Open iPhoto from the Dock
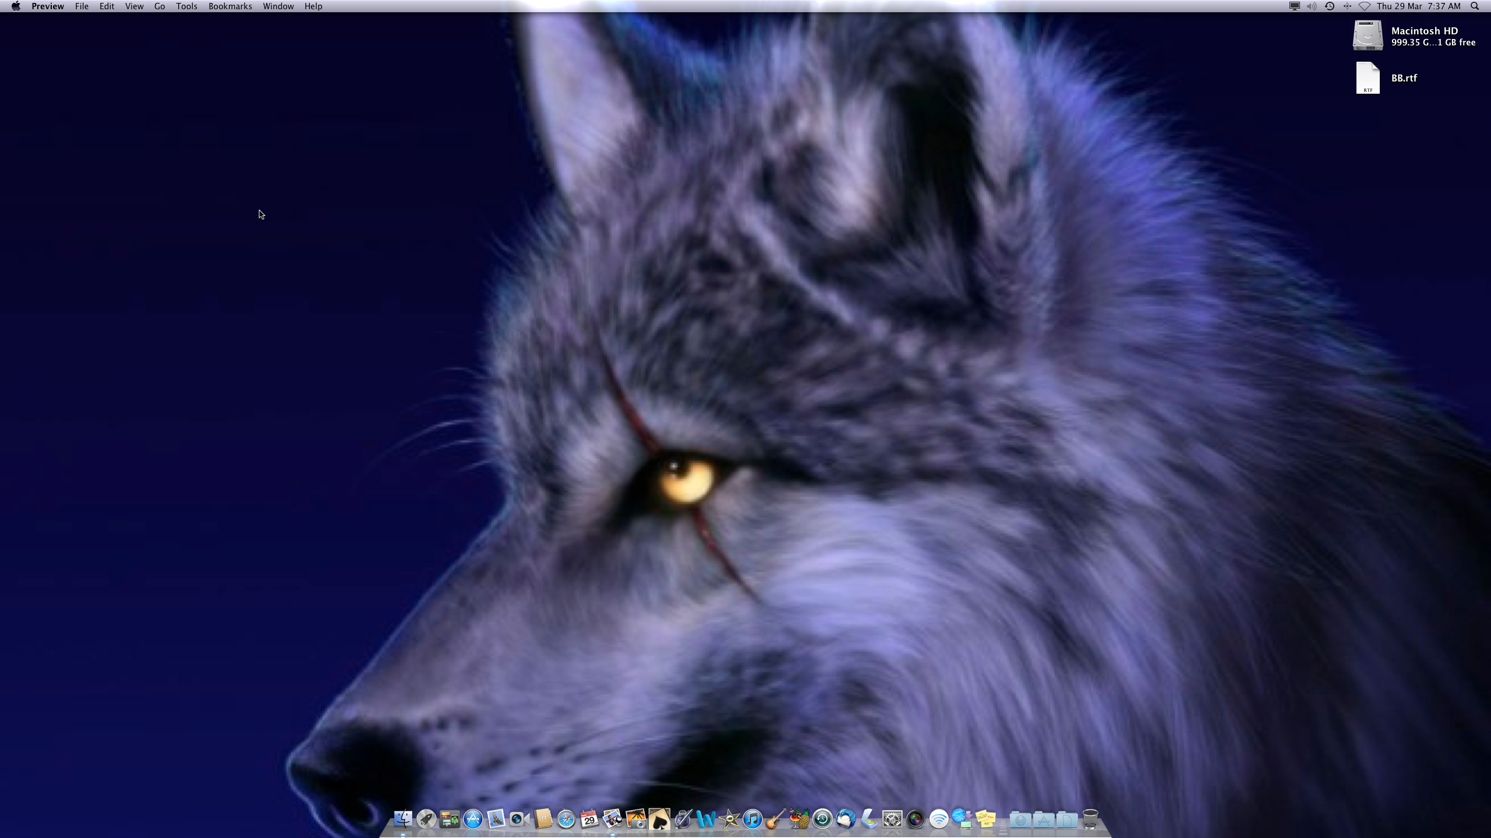 pyautogui.click(x=636, y=819)
